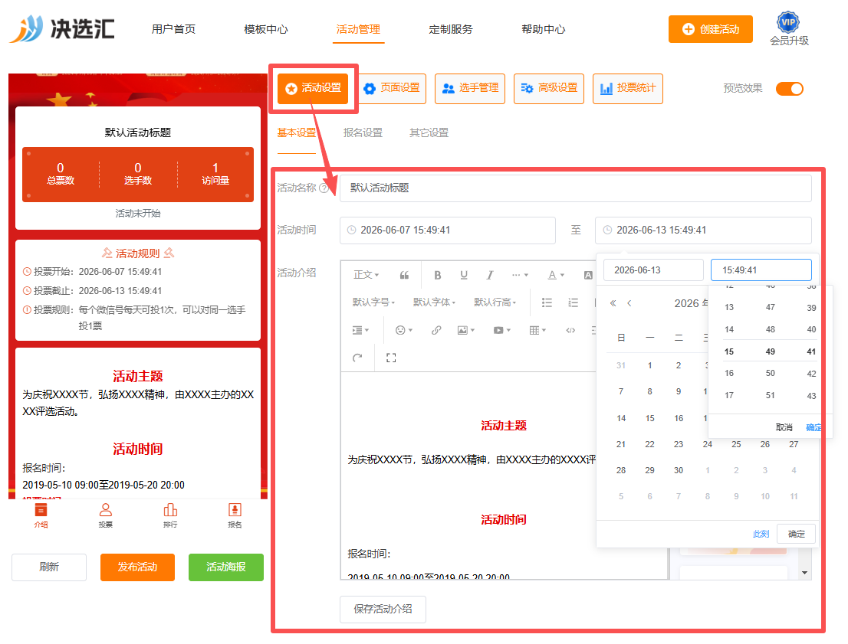Open 介绍 tab in phone preview
The width and height of the screenshot is (848, 644).
point(41,515)
